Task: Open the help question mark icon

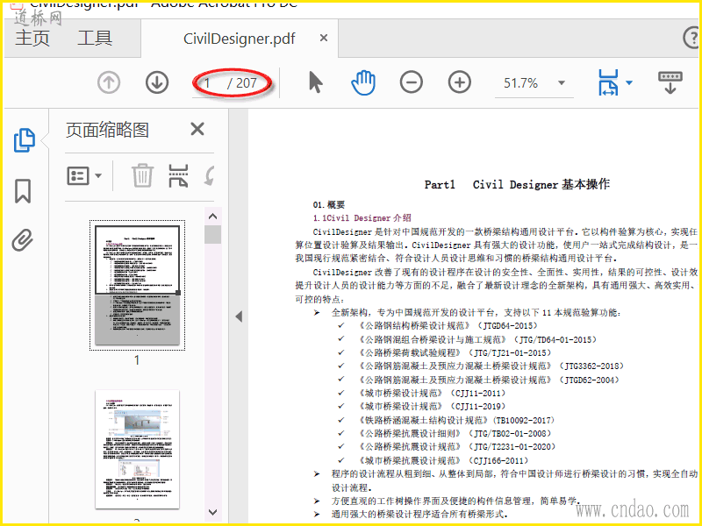Action: click(691, 38)
